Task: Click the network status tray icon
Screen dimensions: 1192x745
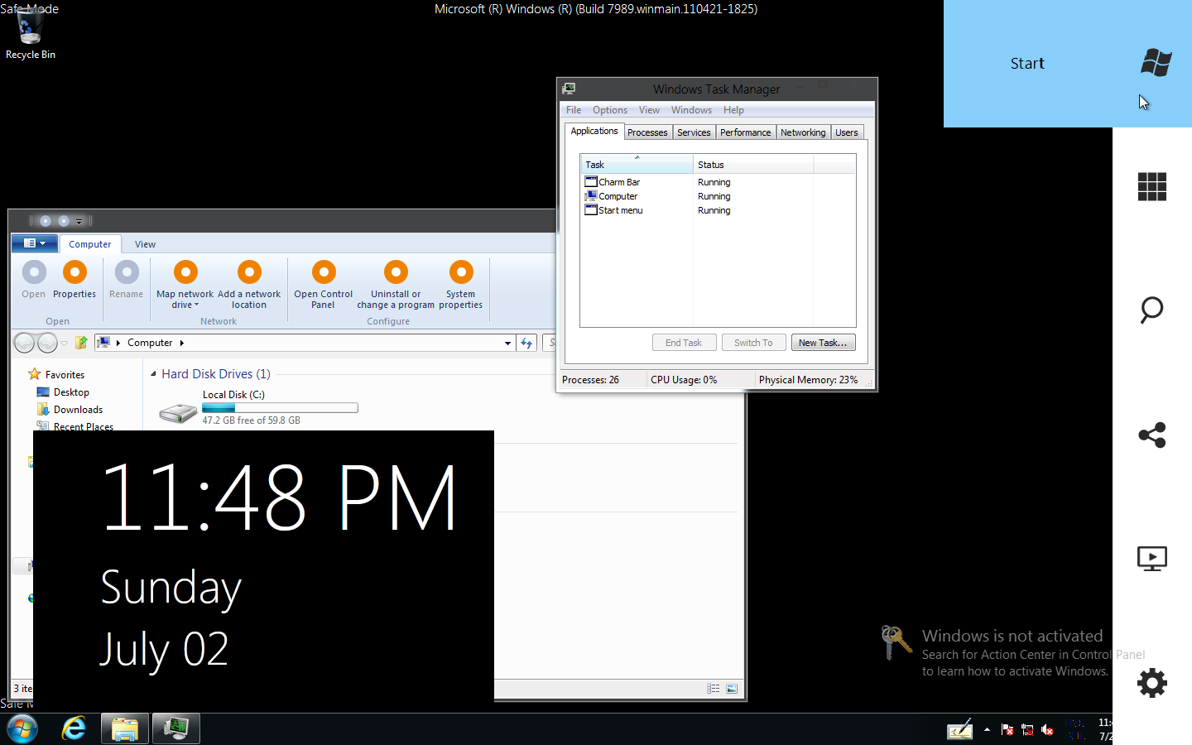Action: [x=1027, y=729]
